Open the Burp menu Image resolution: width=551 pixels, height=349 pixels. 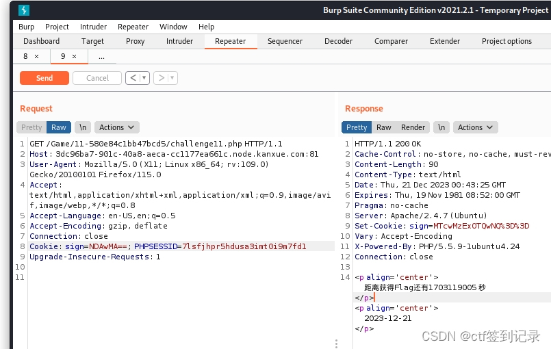[x=27, y=27]
